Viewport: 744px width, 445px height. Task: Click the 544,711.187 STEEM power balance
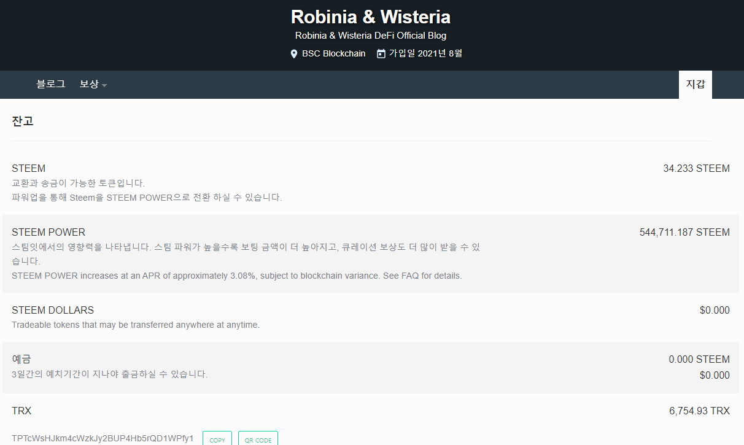684,232
